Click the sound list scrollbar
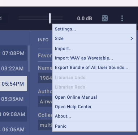The height and width of the screenshot is (135, 138). pyautogui.click(x=29, y=59)
